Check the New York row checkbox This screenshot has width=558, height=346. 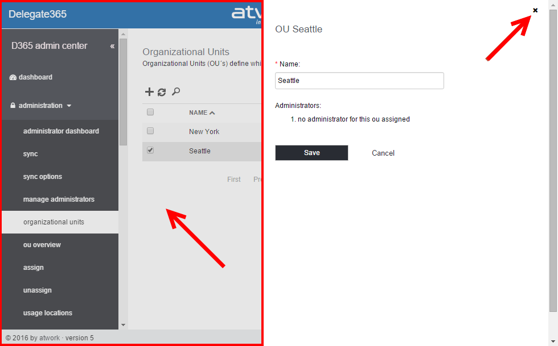coord(150,131)
